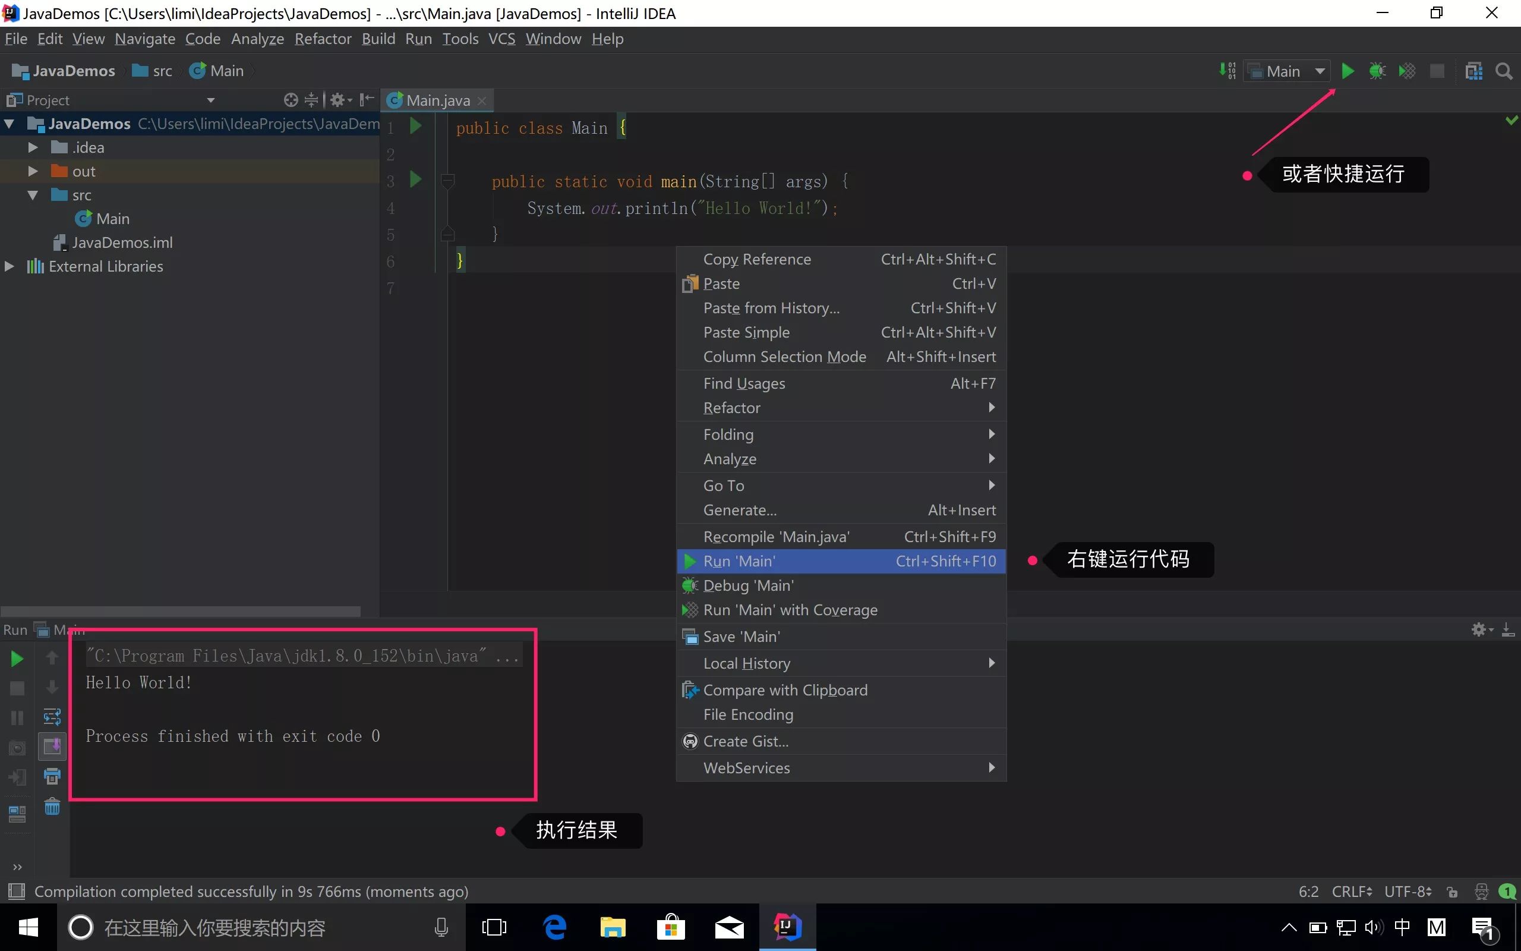
Task: Select Run 'Main' from context menu
Action: pyautogui.click(x=739, y=560)
